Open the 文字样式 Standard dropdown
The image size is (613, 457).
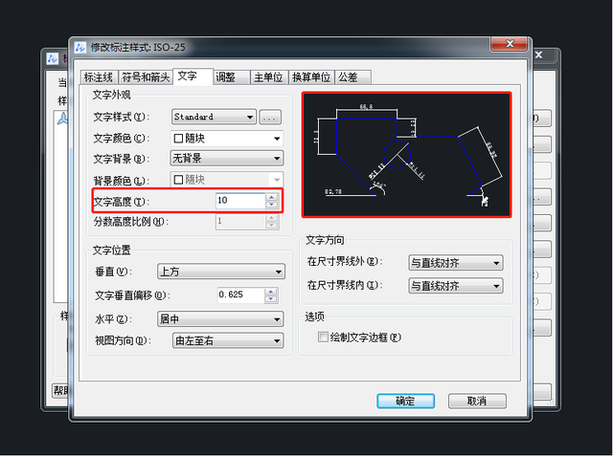point(213,118)
